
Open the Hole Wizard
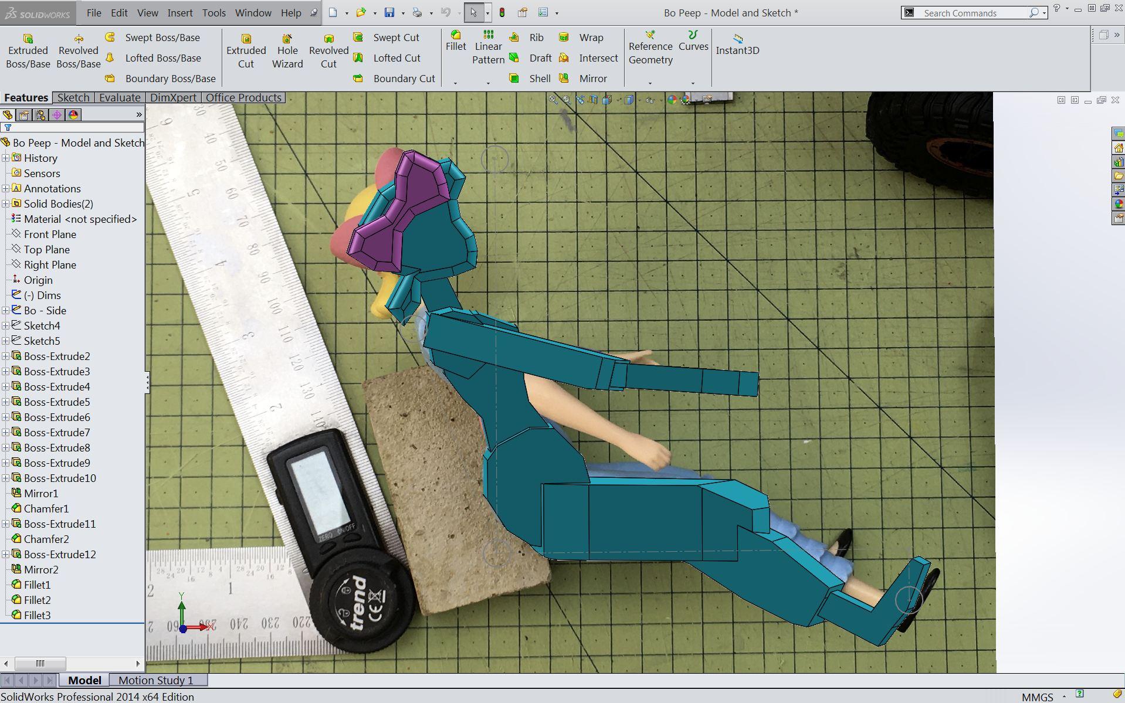(x=287, y=50)
